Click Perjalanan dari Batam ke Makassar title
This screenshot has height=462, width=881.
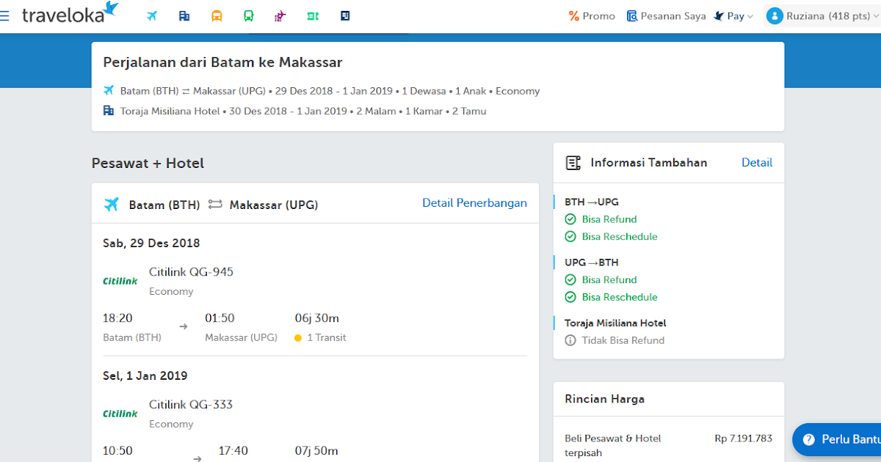(x=222, y=63)
